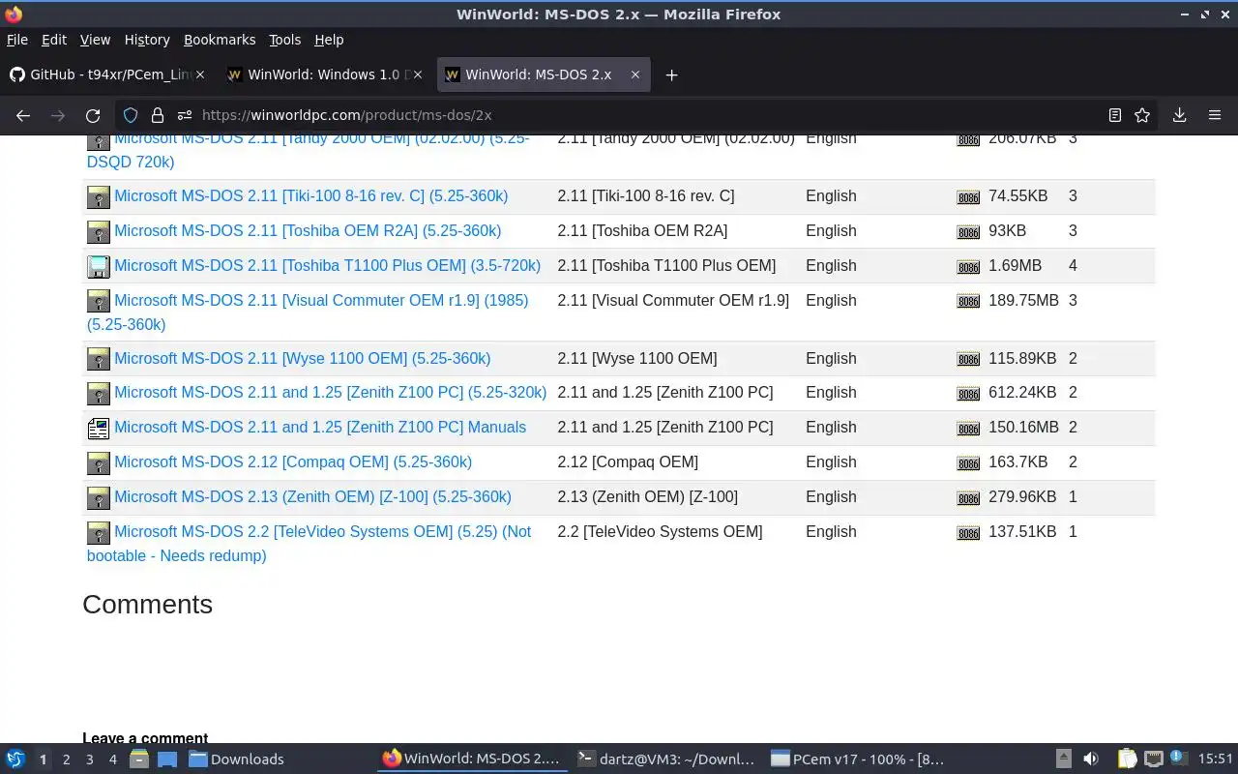Screen dimensions: 1238x774
Task: Open the Downloads file manager taskbar entry
Action: tap(237, 759)
